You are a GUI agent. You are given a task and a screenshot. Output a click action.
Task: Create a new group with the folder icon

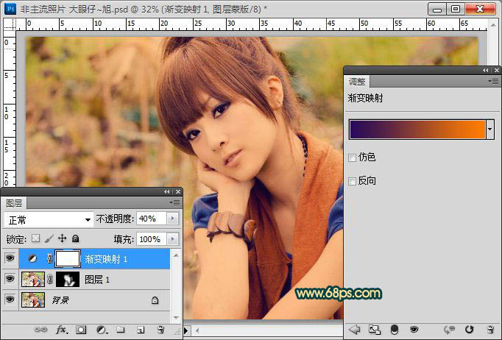[120, 330]
